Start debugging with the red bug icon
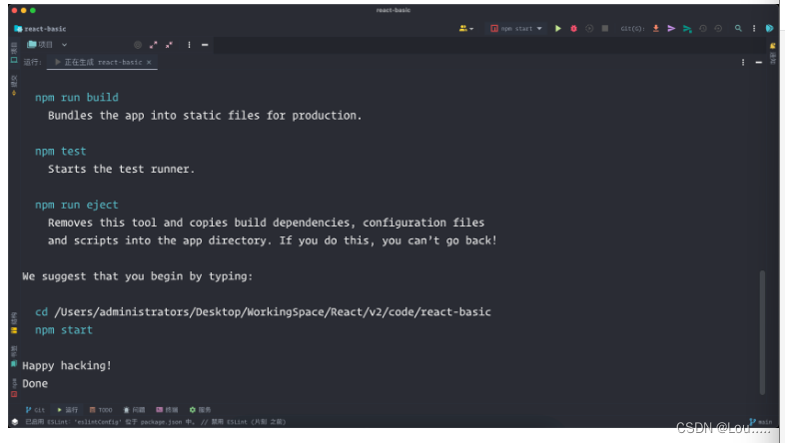The height and width of the screenshot is (443, 785). (x=573, y=29)
